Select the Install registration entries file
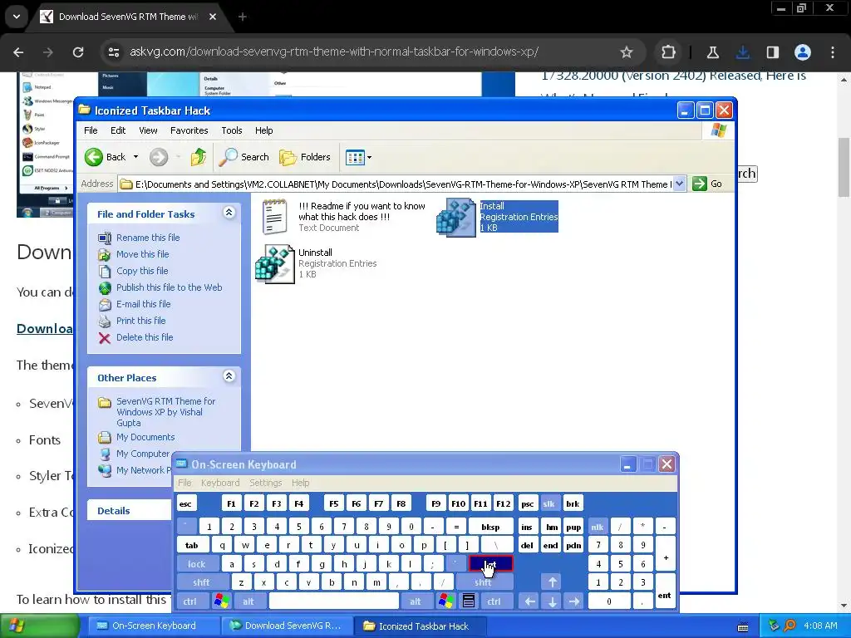Screen dimensions: 851x638 [497, 217]
